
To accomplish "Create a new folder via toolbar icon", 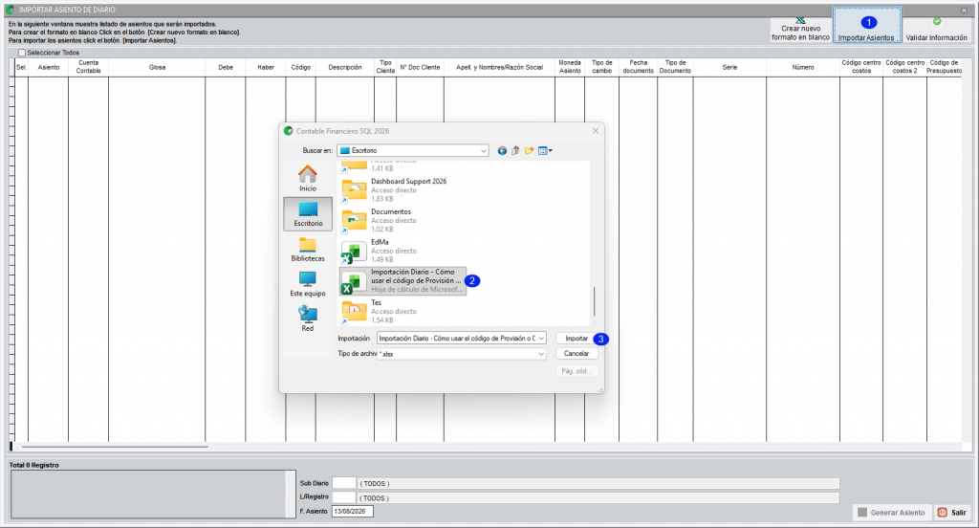I will point(530,150).
